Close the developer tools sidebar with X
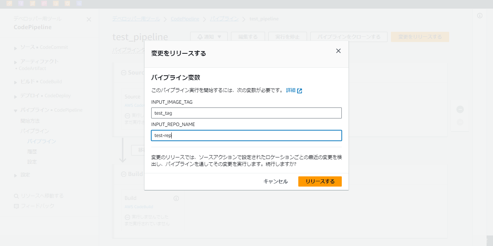The width and height of the screenshot is (493, 246). pyautogui.click(x=89, y=19)
